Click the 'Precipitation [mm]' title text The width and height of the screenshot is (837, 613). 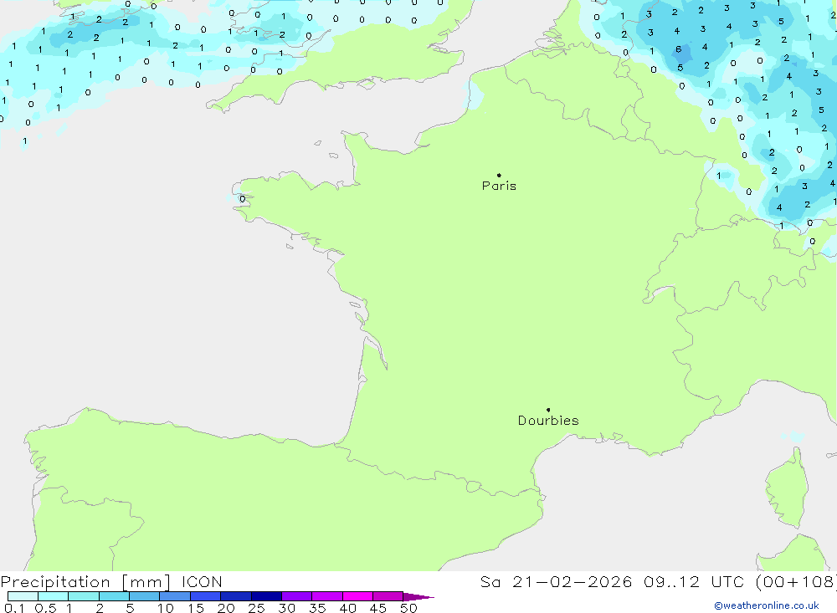click(85, 582)
